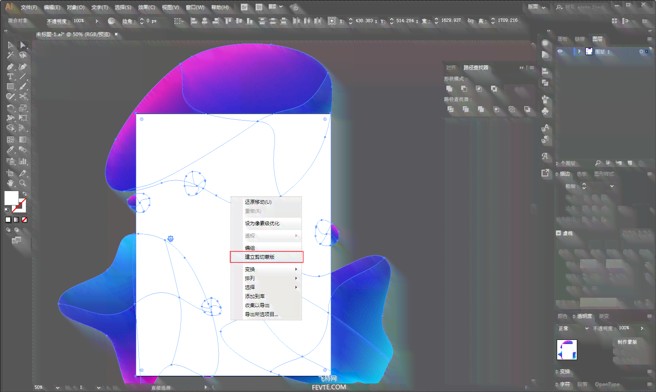Image resolution: width=656 pixels, height=392 pixels.
Task: Select the Lasso tool
Action: click(x=23, y=55)
